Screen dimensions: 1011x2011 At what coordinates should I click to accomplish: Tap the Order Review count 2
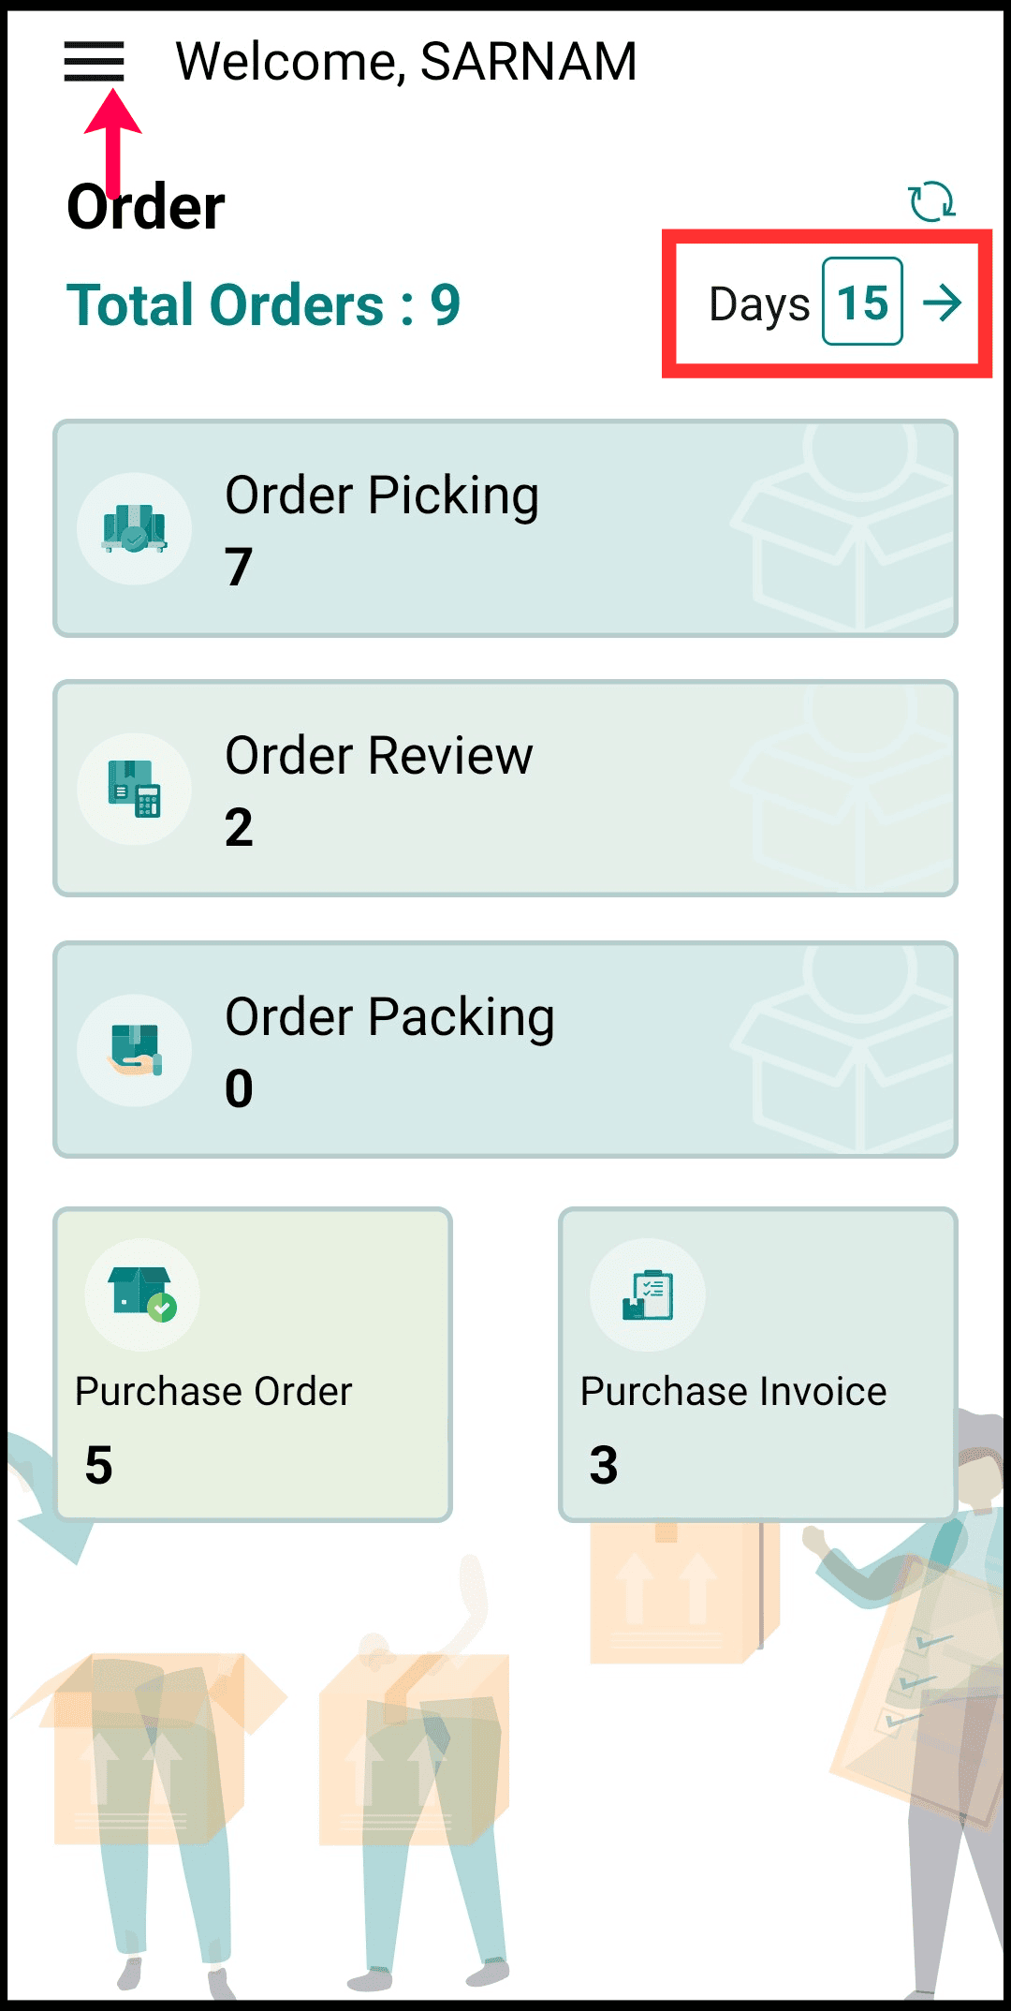pos(239,828)
